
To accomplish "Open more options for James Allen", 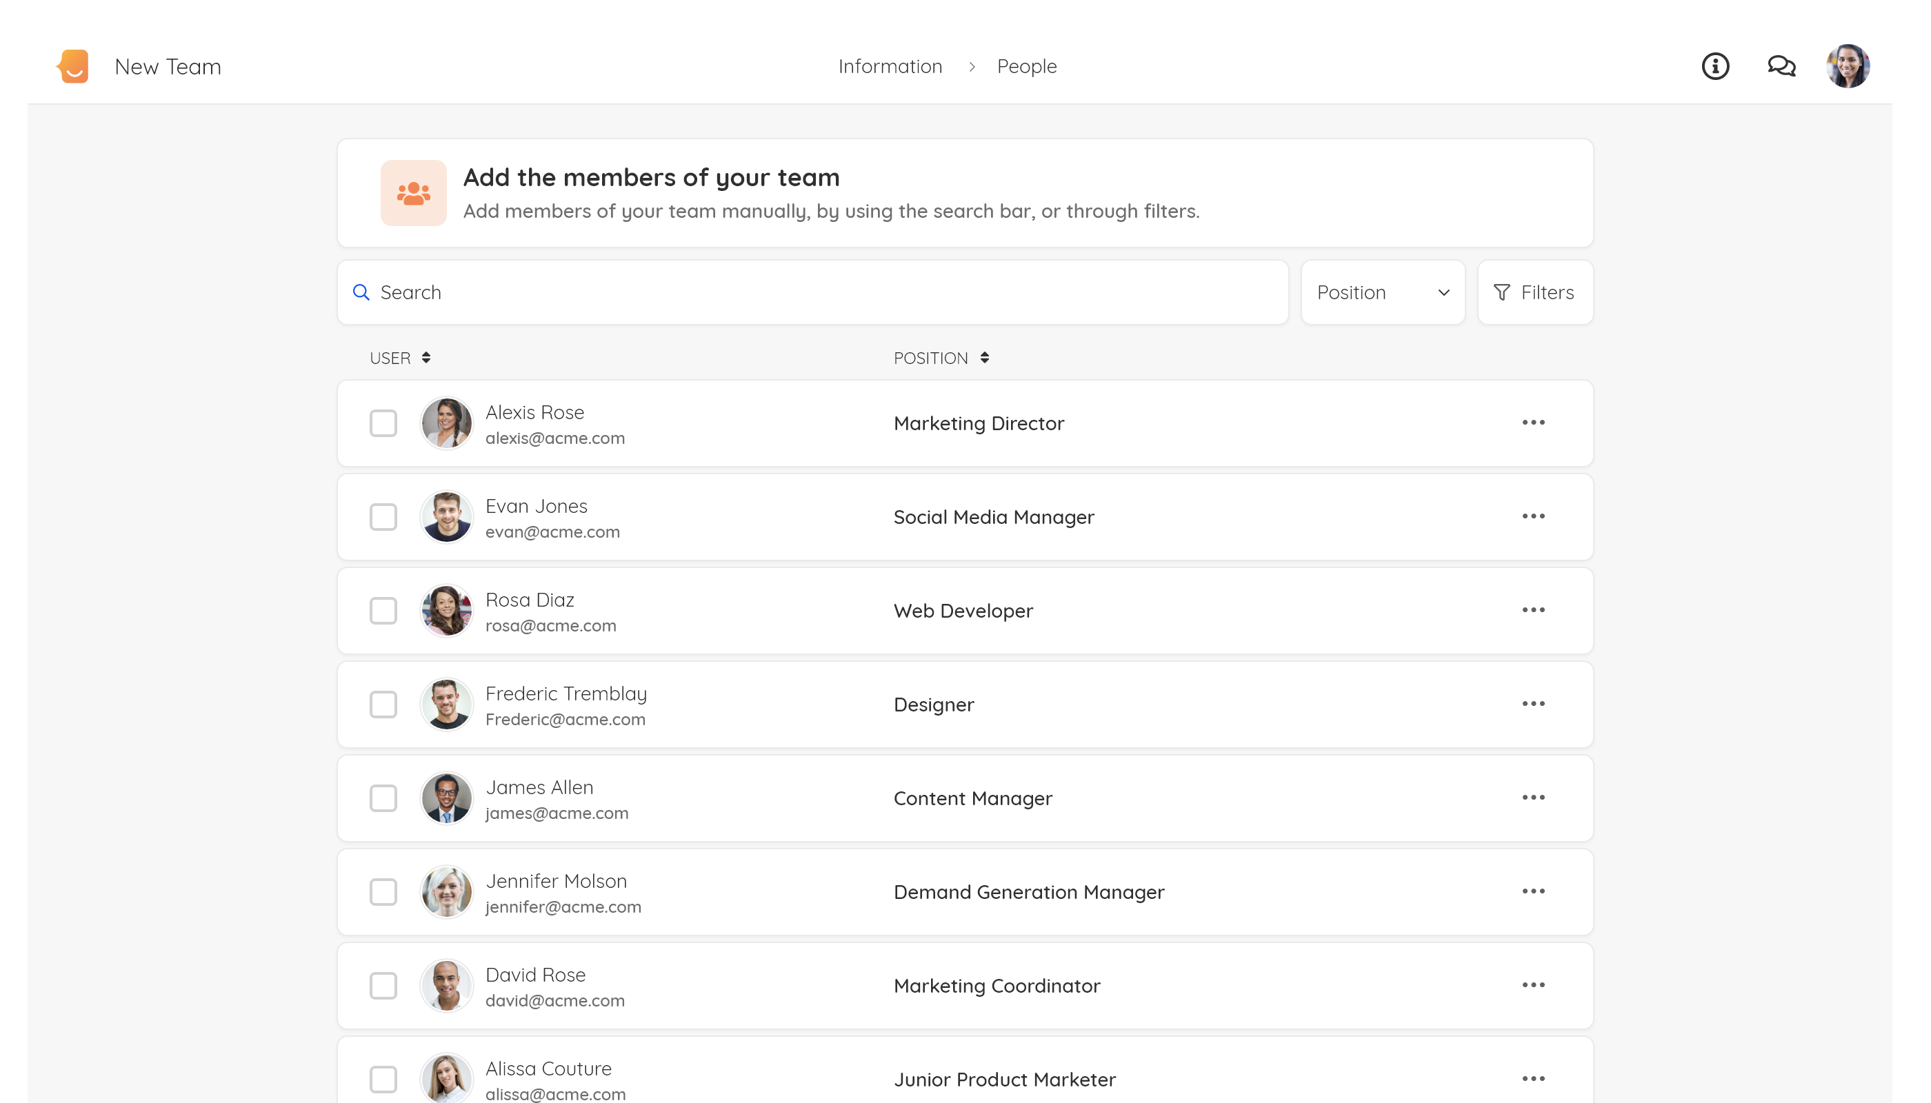I will pos(1532,798).
